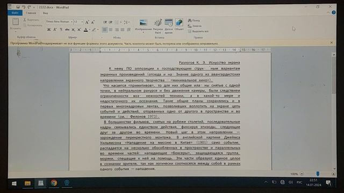The height and width of the screenshot is (193, 344).
Task: Dismiss the yellow WordPad warning bar
Action: (332, 43)
